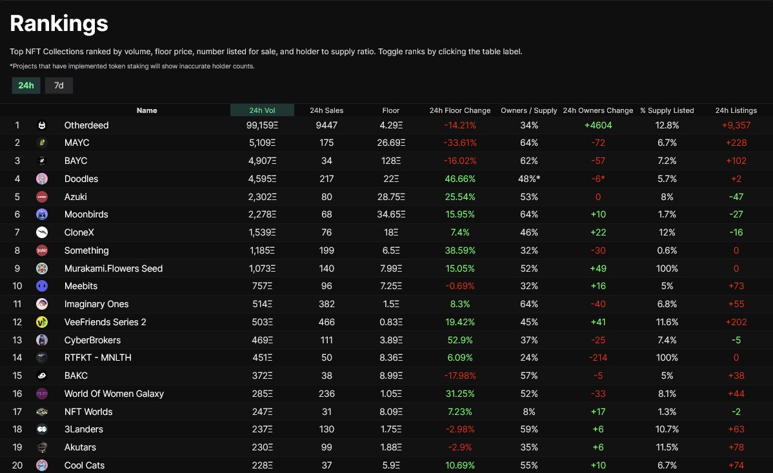This screenshot has width=773, height=473.
Task: Open the World Of Women Galaxy name
Action: click(114, 394)
